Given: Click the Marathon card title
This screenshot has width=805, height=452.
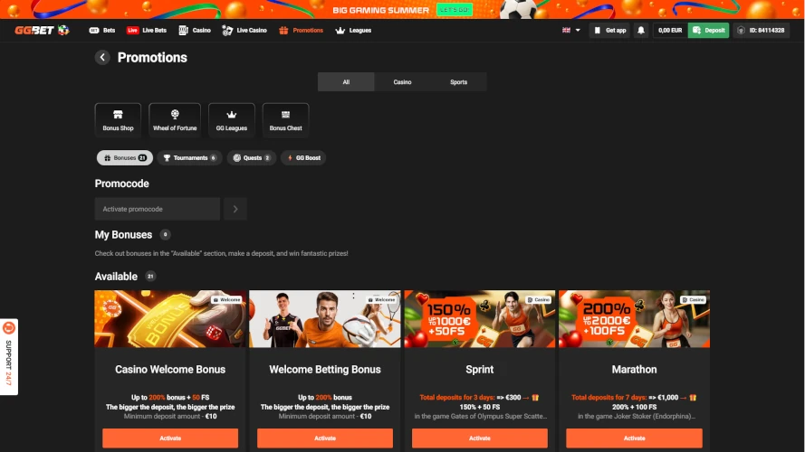Looking at the screenshot, I should pos(635,370).
